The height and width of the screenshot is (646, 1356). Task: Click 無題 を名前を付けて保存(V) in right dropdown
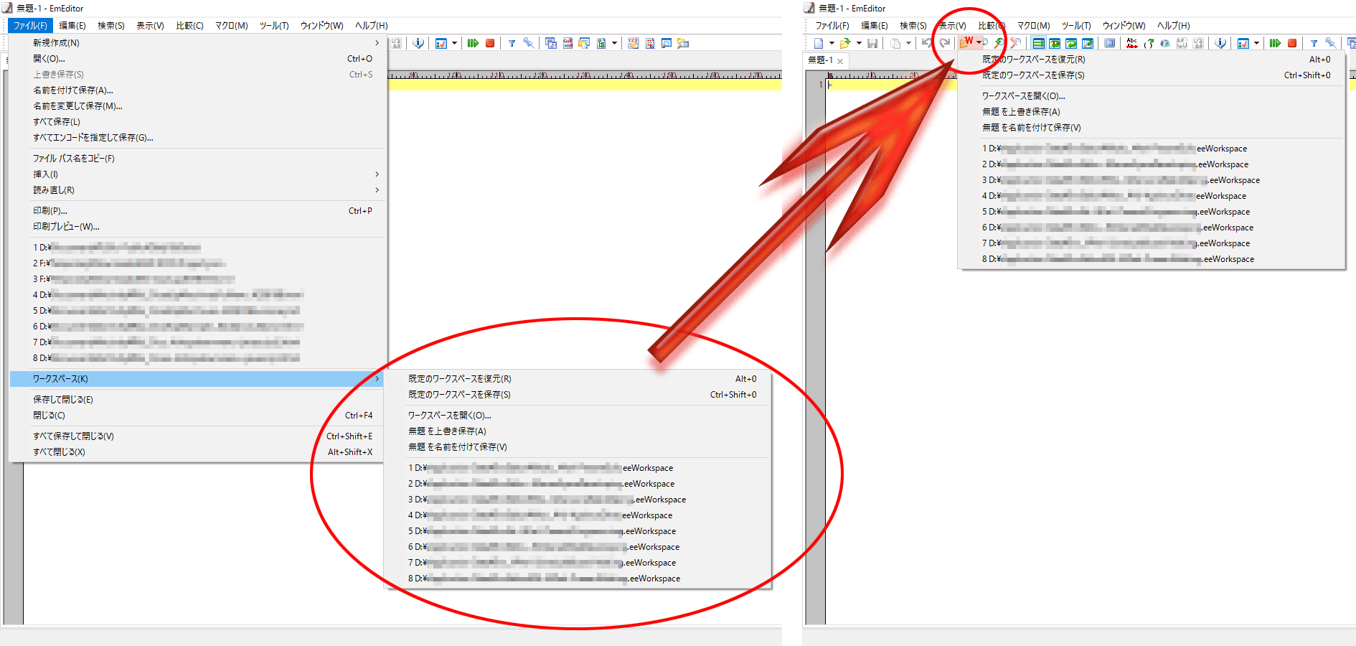pos(1032,127)
